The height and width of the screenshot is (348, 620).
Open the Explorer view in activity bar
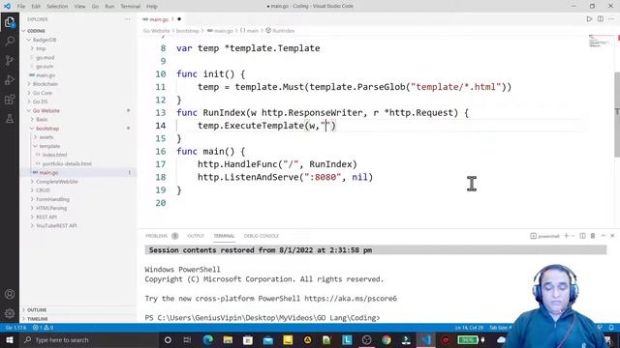coord(10,22)
